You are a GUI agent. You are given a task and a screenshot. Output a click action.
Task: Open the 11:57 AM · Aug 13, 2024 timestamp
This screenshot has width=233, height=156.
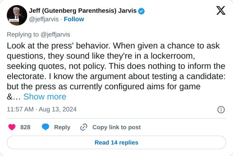(x=42, y=109)
